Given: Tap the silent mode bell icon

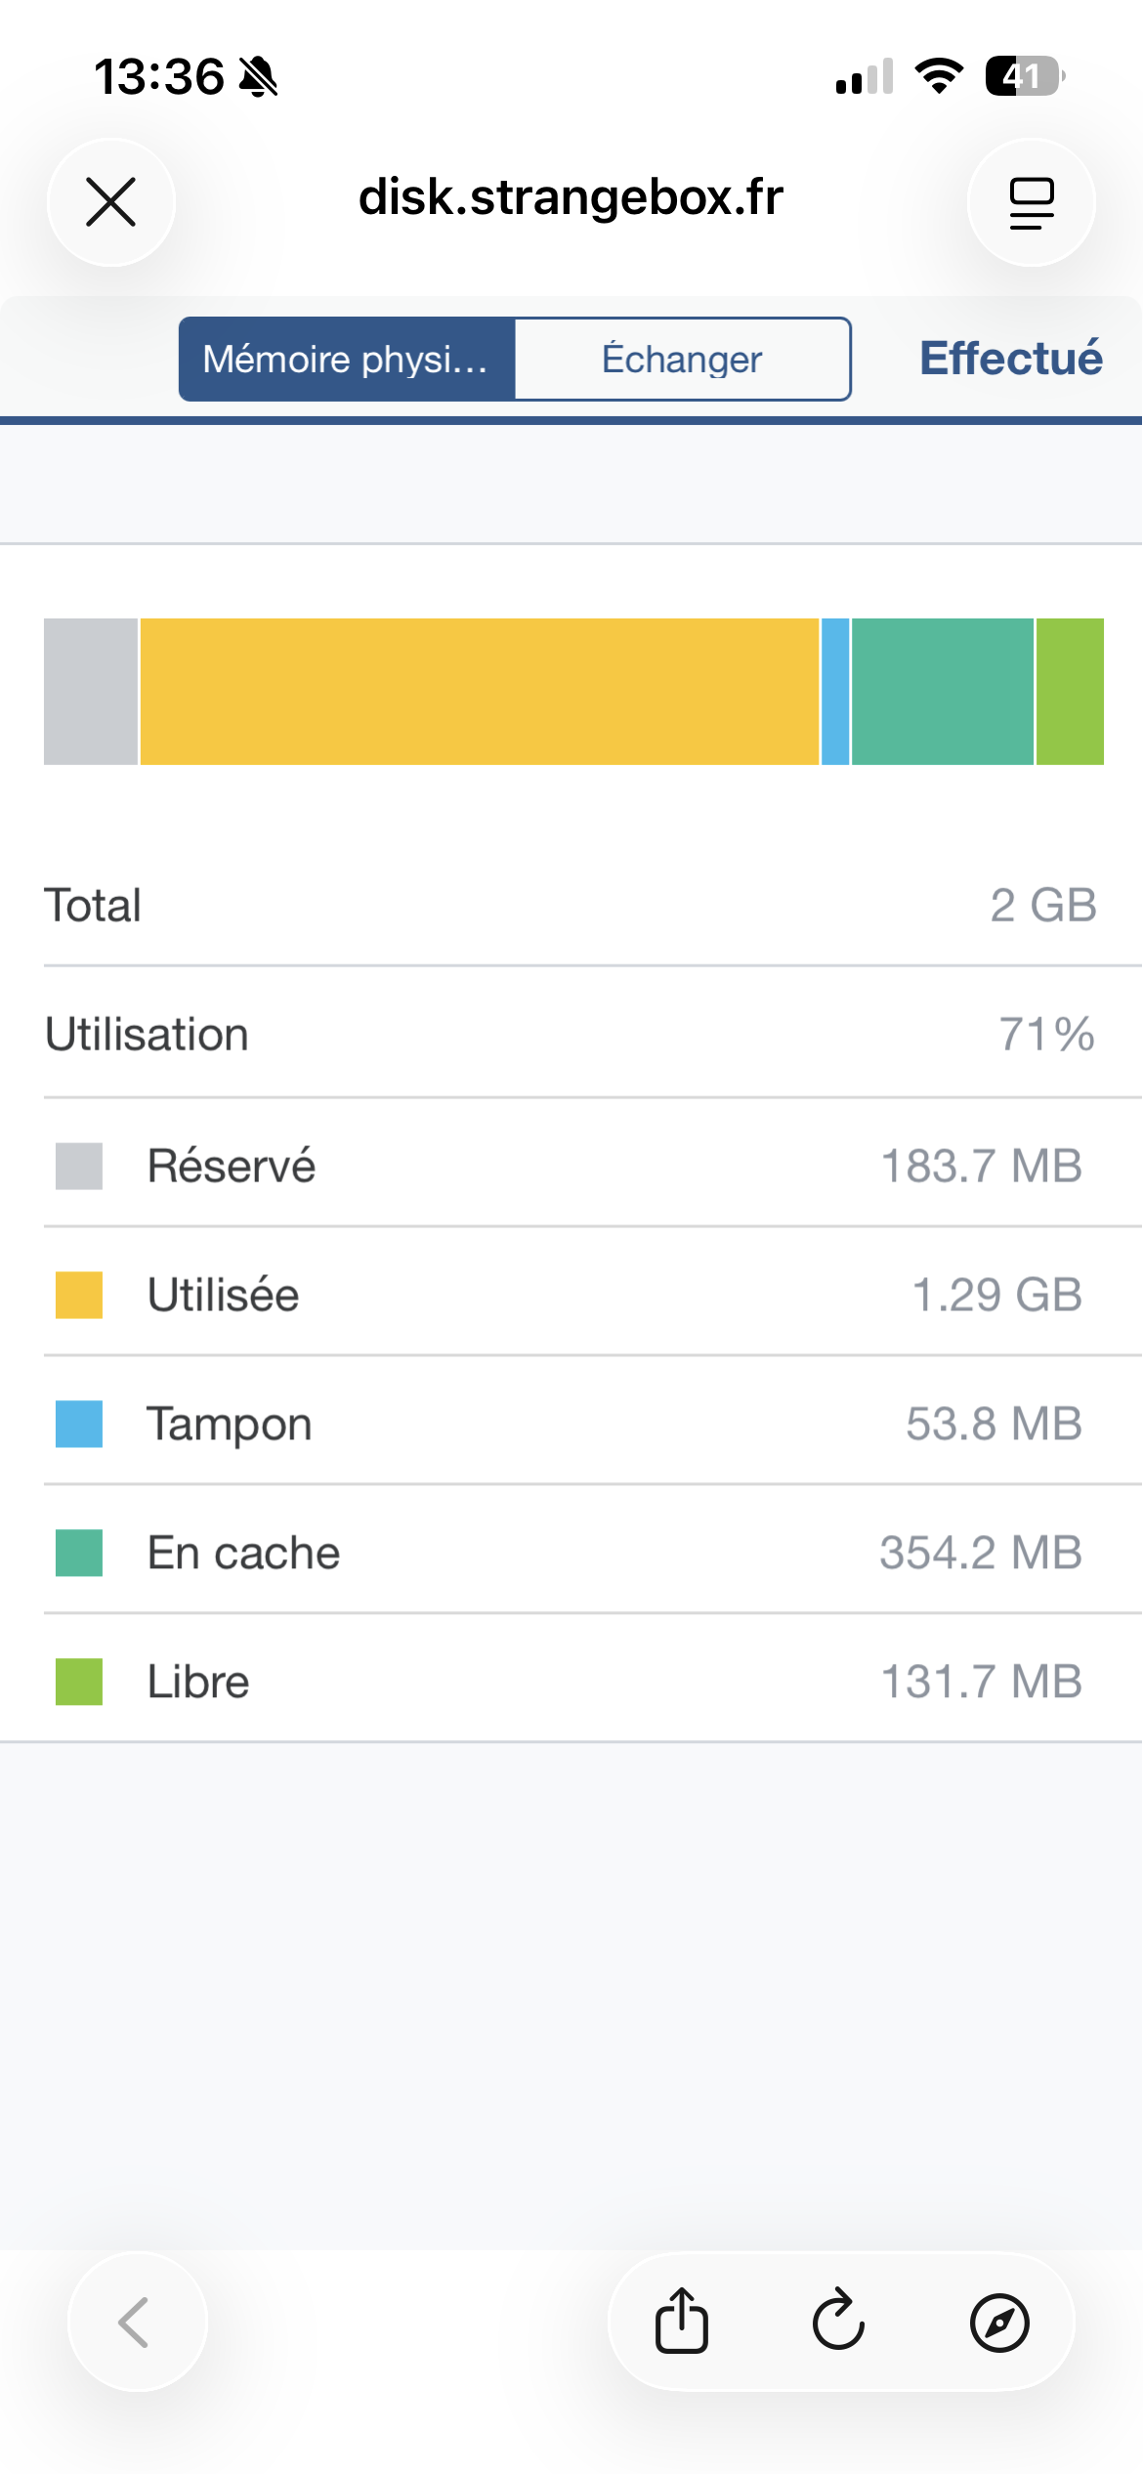Looking at the screenshot, I should [259, 77].
